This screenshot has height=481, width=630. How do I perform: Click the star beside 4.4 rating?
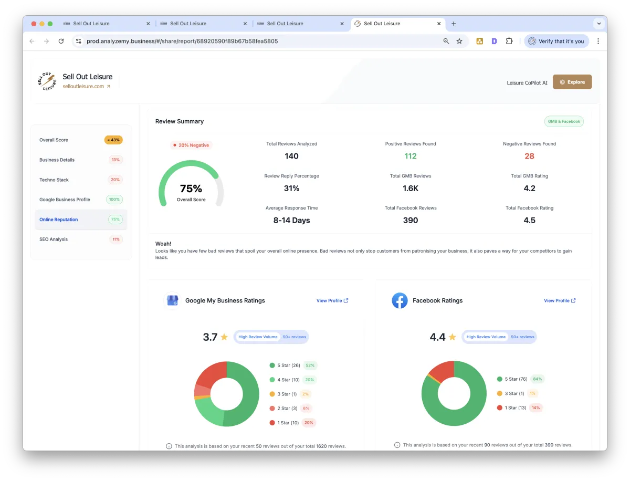(452, 337)
